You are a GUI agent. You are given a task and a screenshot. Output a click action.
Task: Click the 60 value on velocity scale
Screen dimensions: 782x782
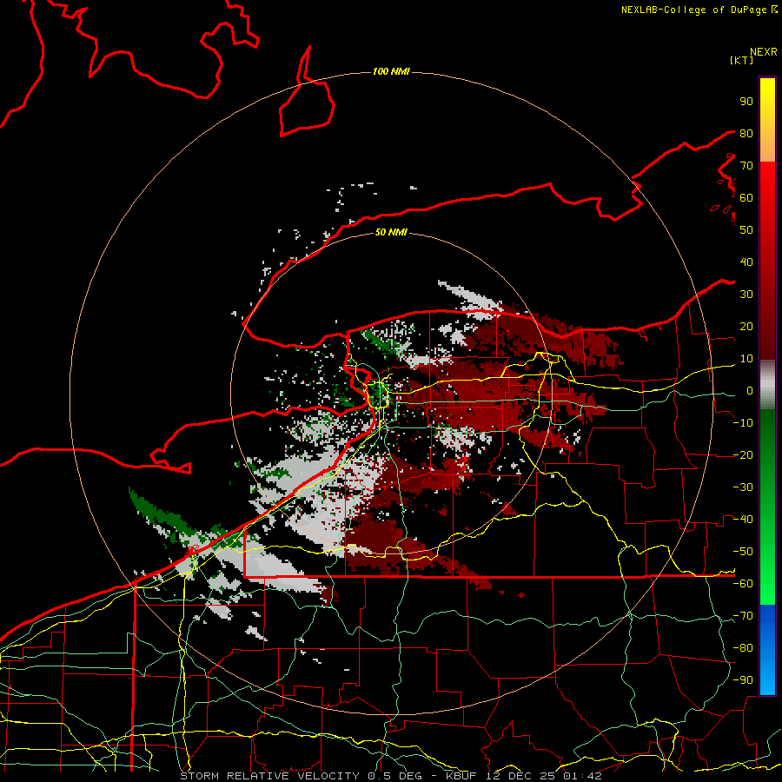point(746,197)
